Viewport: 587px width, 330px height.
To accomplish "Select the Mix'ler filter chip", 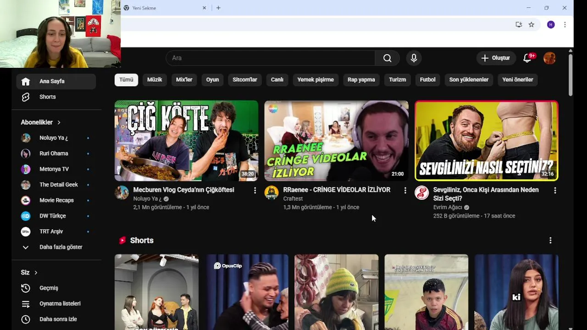I will click(x=184, y=80).
